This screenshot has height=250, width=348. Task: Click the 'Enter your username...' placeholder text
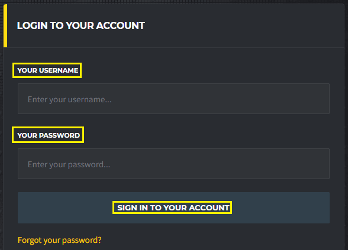pyautogui.click(x=69, y=99)
